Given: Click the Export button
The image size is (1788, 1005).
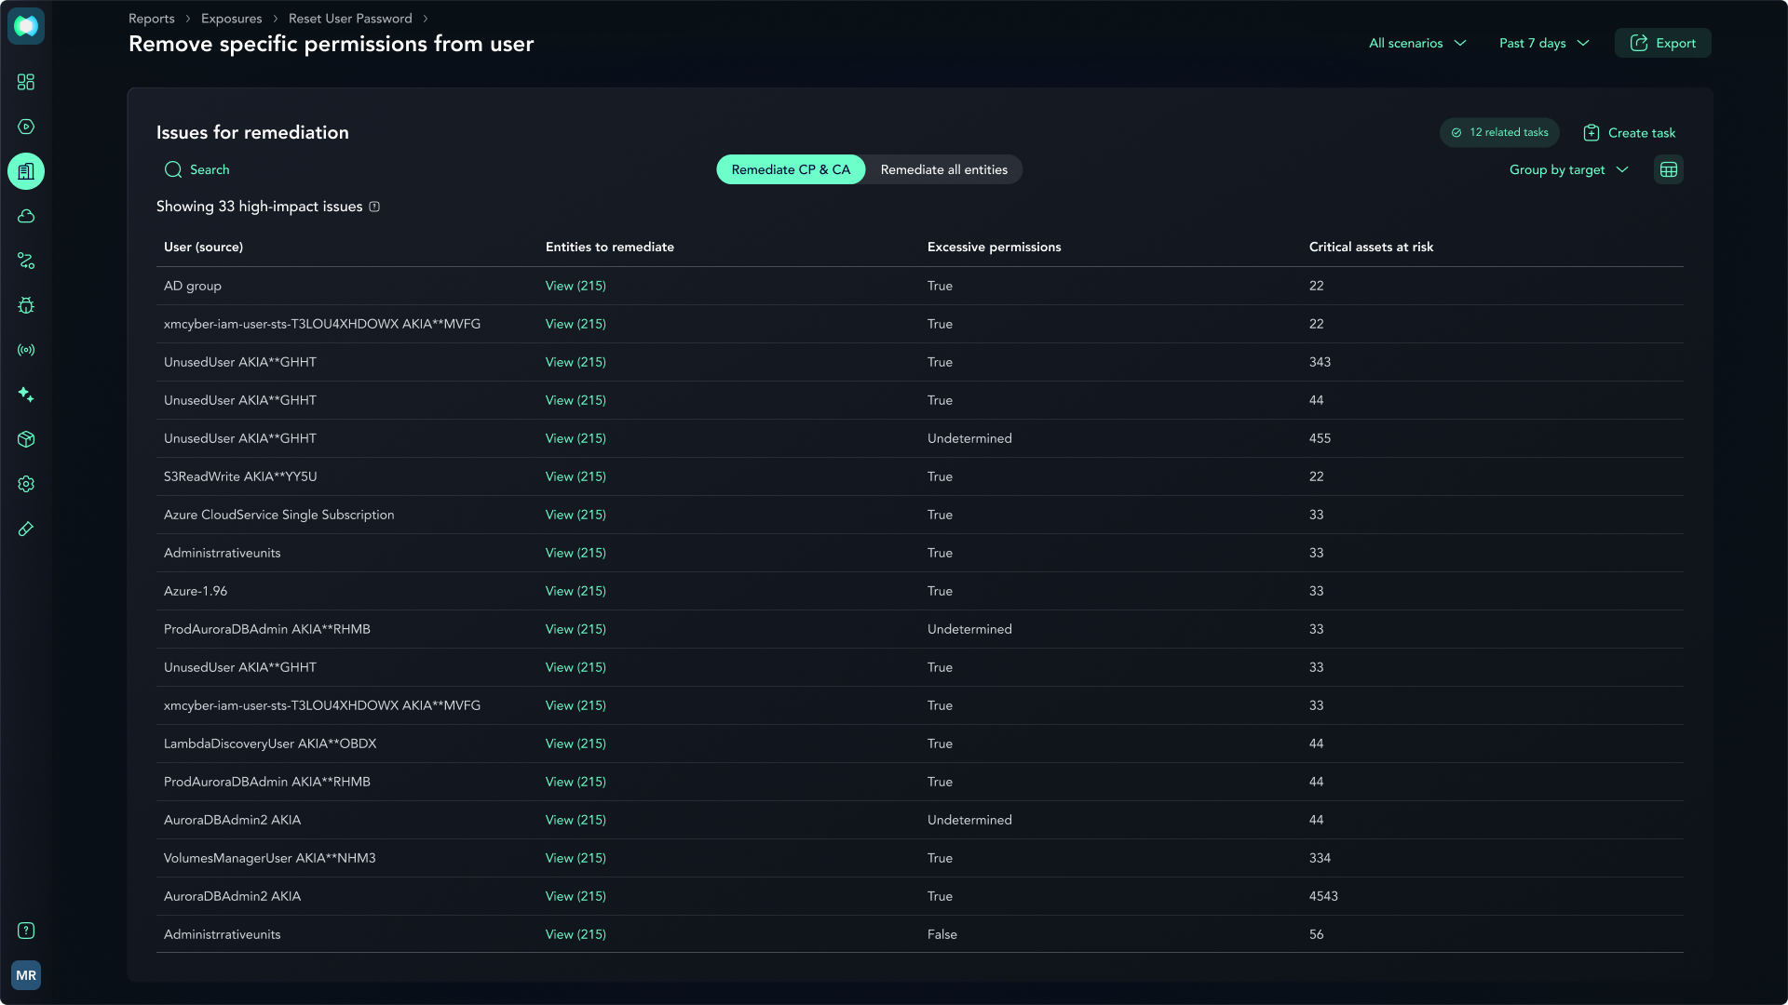Looking at the screenshot, I should 1662,43.
